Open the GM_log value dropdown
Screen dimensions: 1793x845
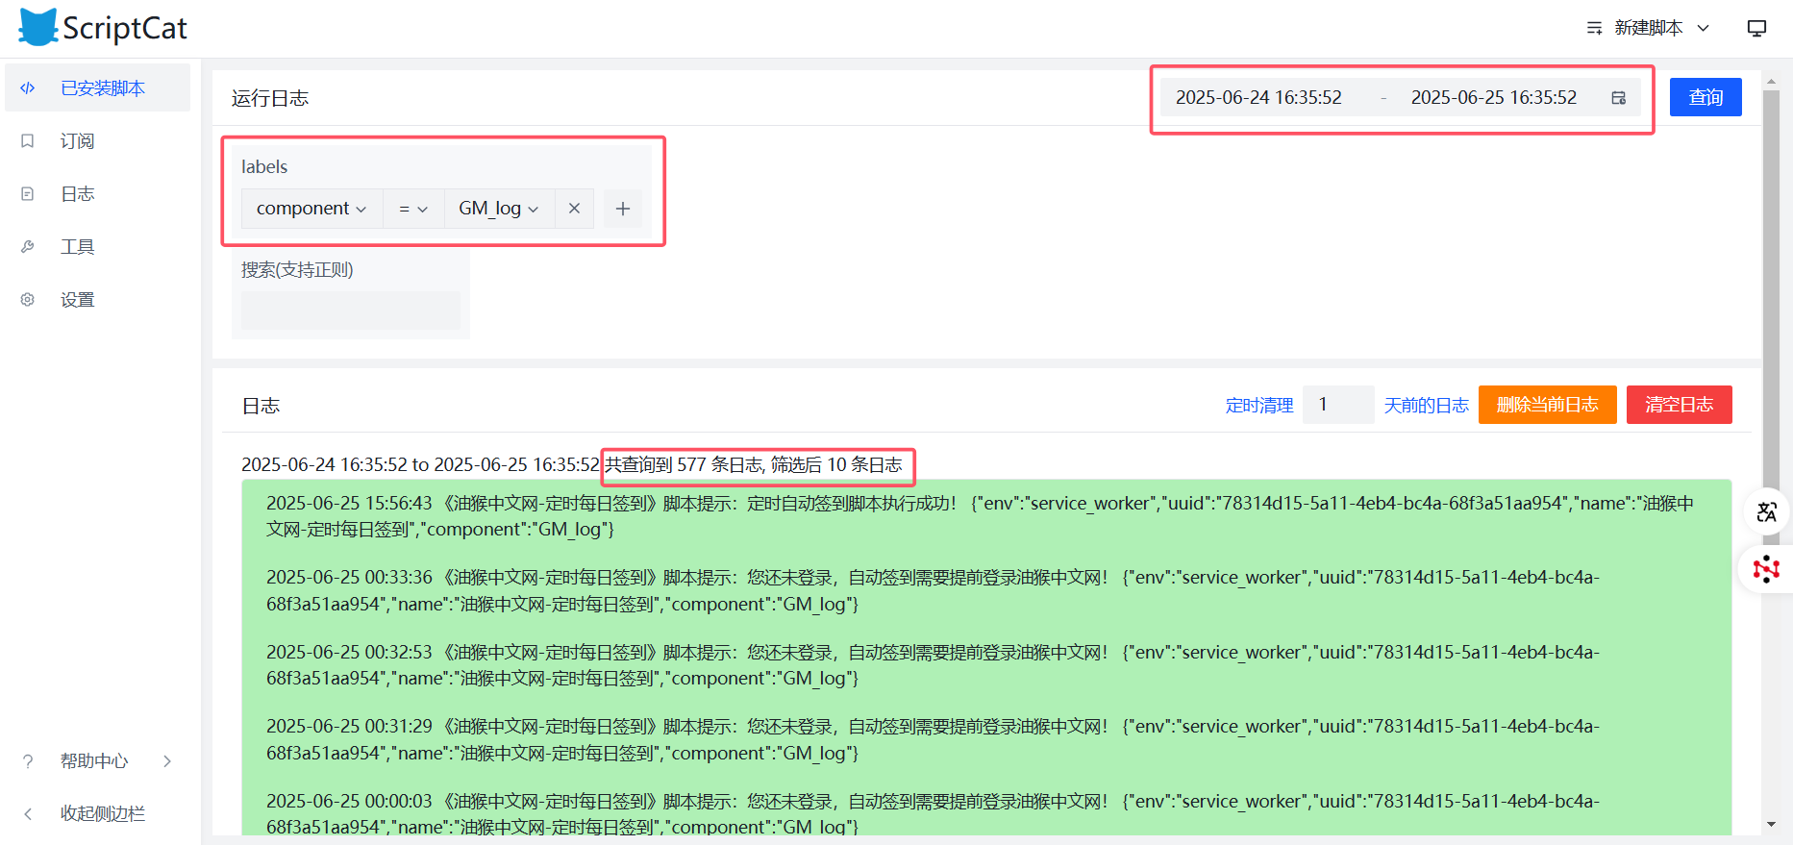(498, 209)
